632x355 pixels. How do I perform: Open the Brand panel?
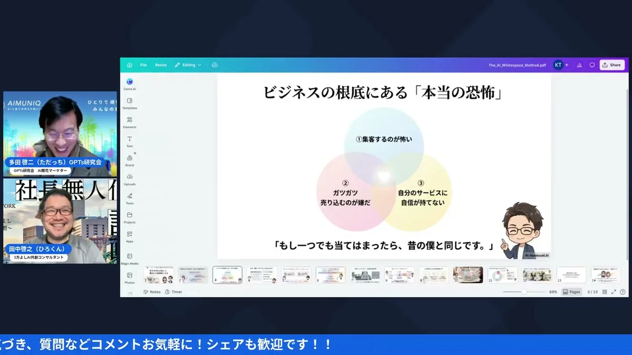(x=130, y=159)
